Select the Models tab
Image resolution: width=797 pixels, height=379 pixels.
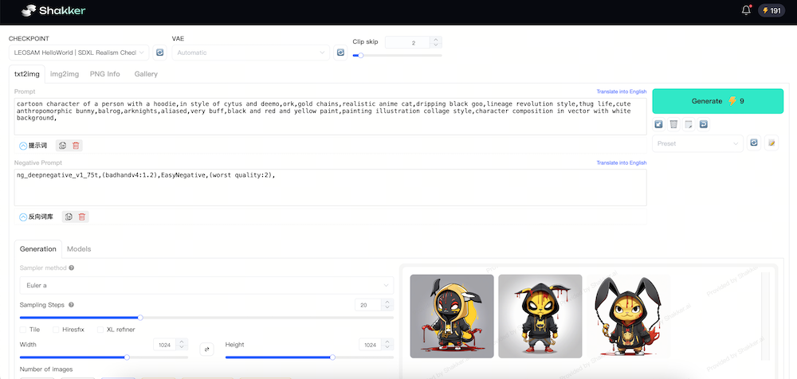79,249
